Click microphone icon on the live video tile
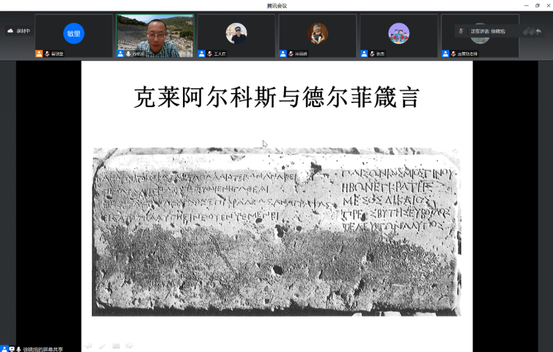 pyautogui.click(x=128, y=54)
